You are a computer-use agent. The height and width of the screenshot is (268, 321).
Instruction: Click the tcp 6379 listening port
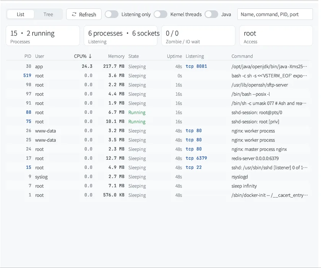(196, 158)
